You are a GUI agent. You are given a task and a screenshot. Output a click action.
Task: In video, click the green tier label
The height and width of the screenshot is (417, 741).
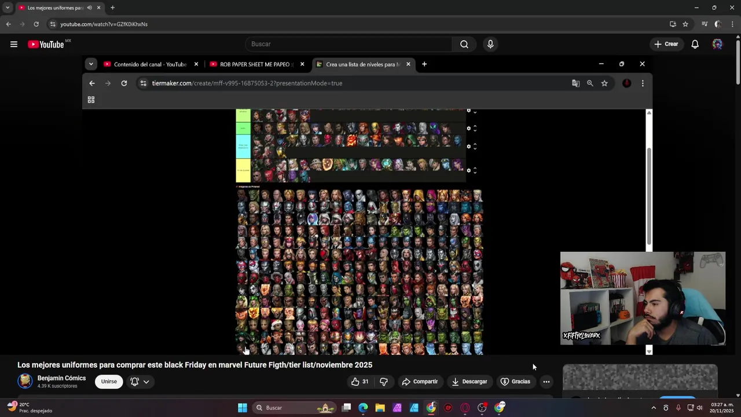243,129
